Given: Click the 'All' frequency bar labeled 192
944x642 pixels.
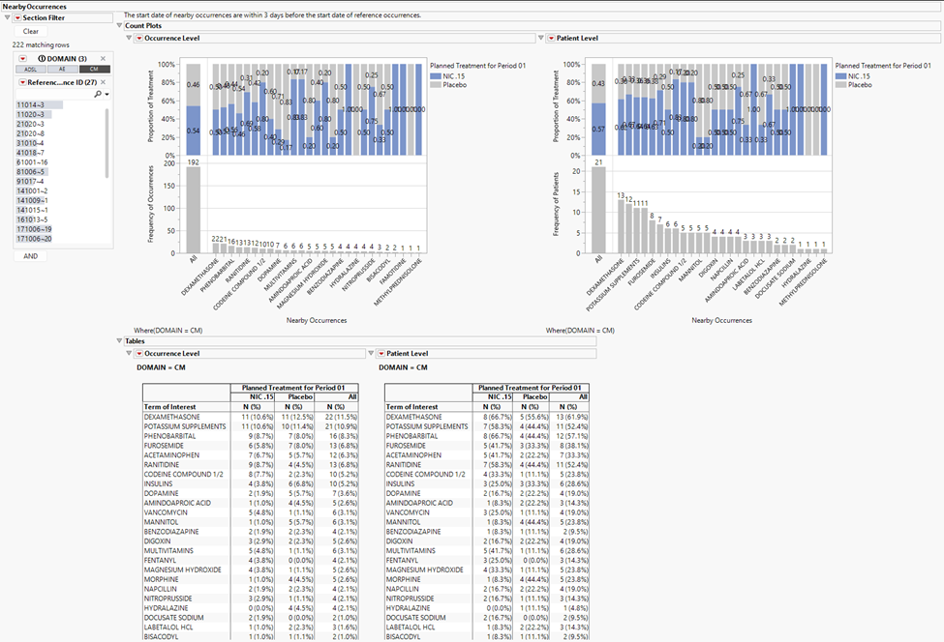Looking at the screenshot, I should click(x=194, y=210).
